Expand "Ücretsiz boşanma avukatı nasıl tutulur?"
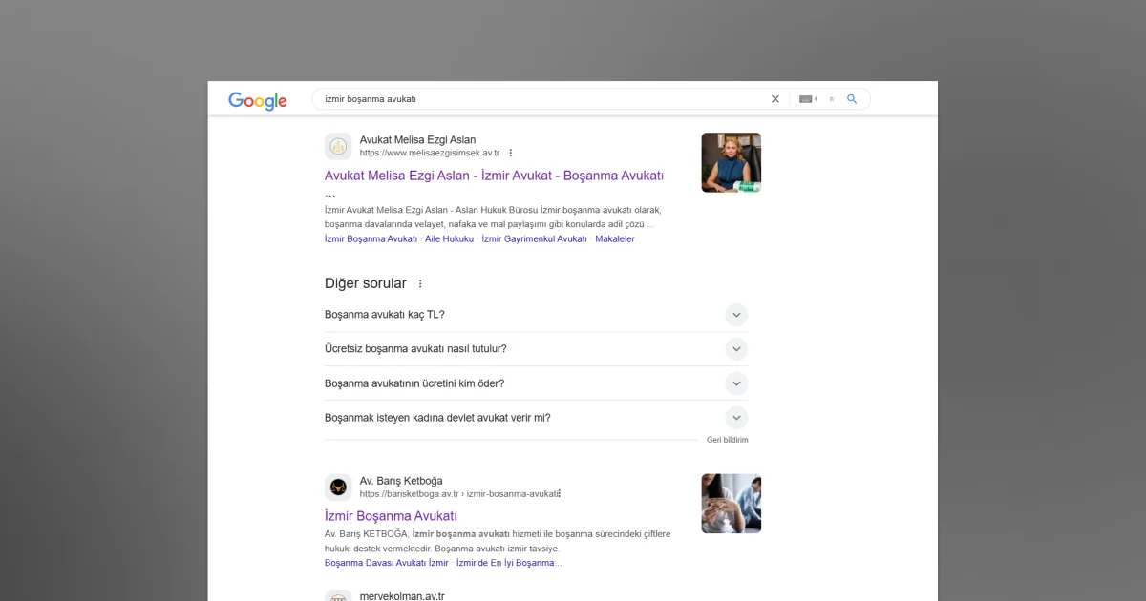The height and width of the screenshot is (601, 1146). coord(736,349)
